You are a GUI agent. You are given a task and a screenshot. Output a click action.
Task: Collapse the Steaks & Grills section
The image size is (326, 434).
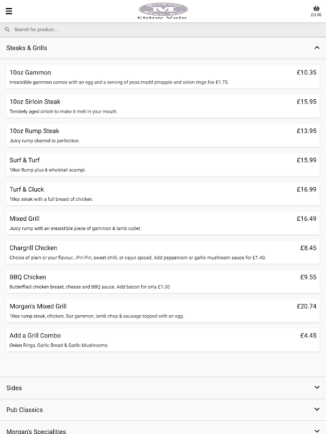[317, 48]
